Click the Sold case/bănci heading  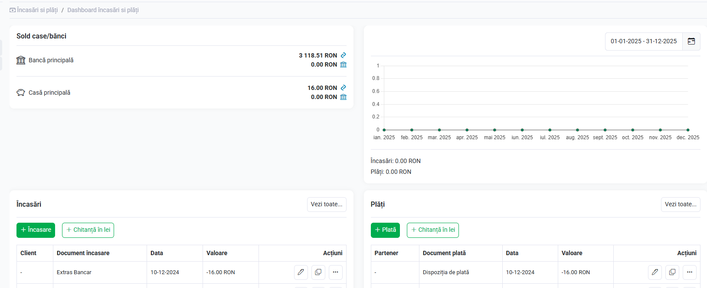click(x=41, y=36)
